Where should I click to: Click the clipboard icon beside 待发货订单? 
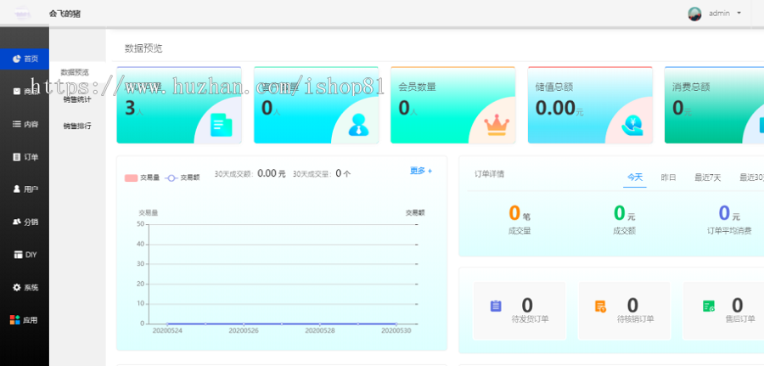(x=496, y=306)
